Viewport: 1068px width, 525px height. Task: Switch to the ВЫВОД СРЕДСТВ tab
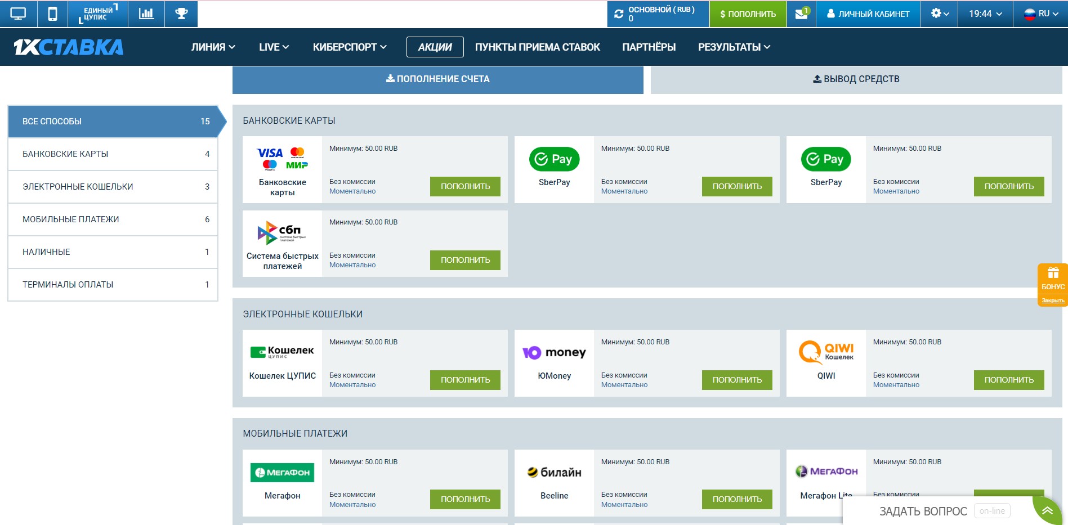point(856,79)
